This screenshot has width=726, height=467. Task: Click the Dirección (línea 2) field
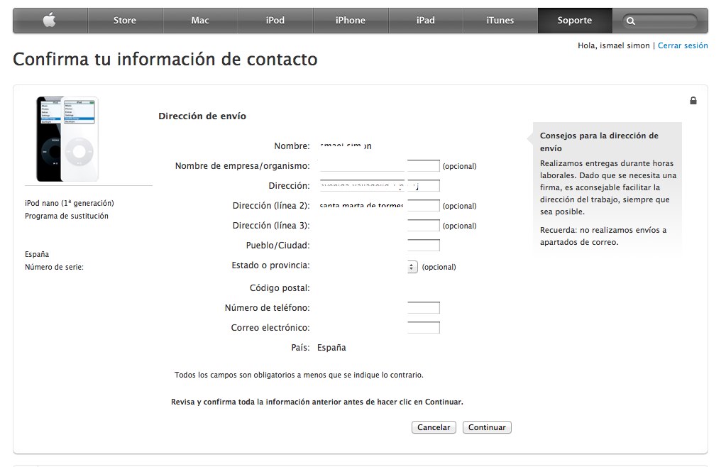(x=379, y=206)
